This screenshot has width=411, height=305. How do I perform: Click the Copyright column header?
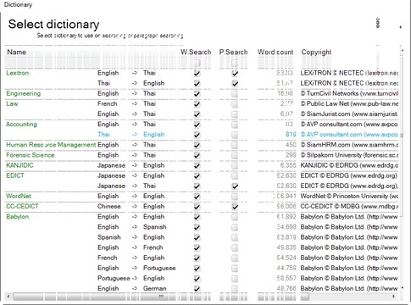coord(316,53)
